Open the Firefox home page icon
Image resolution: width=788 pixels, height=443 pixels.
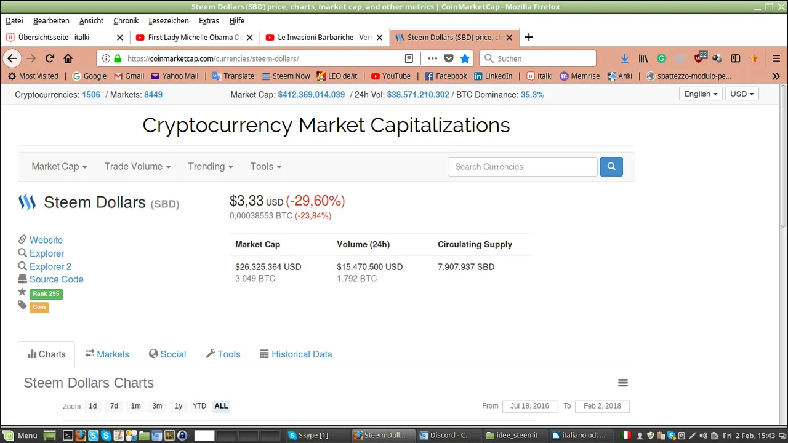(68, 58)
